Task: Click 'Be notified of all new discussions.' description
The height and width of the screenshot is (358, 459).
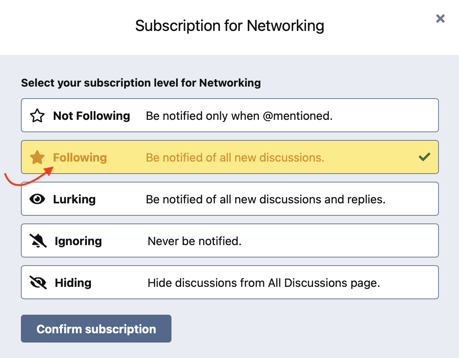Action: click(235, 158)
